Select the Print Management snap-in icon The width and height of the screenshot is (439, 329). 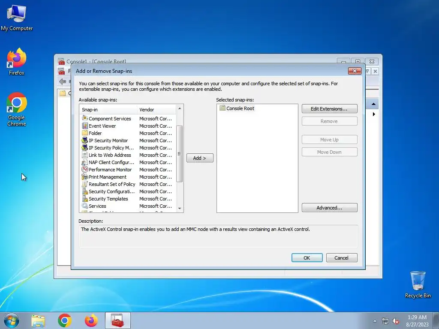click(x=84, y=177)
